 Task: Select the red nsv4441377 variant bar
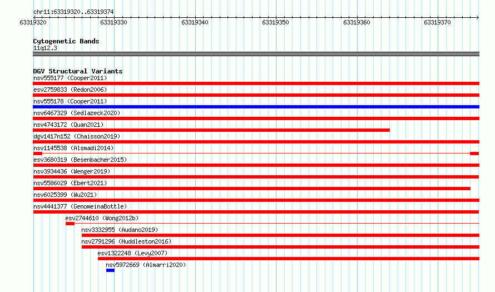[x=256, y=212]
